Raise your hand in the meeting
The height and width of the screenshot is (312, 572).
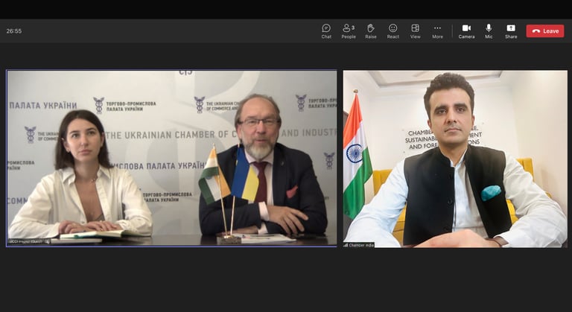(x=371, y=31)
